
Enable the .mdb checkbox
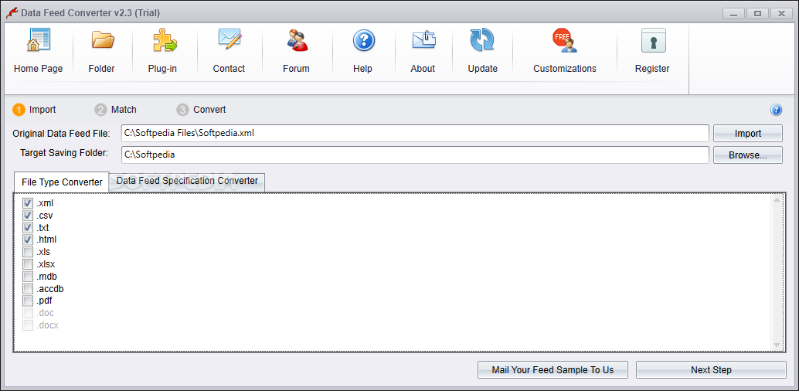point(28,277)
